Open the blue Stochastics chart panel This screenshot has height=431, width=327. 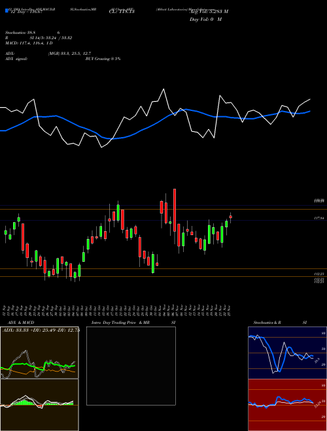[x=287, y=353]
